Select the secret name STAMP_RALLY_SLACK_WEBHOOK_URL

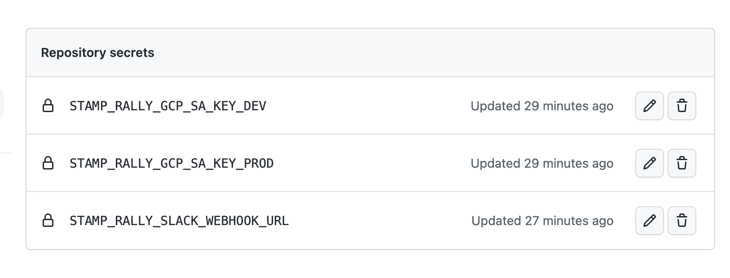pos(179,221)
